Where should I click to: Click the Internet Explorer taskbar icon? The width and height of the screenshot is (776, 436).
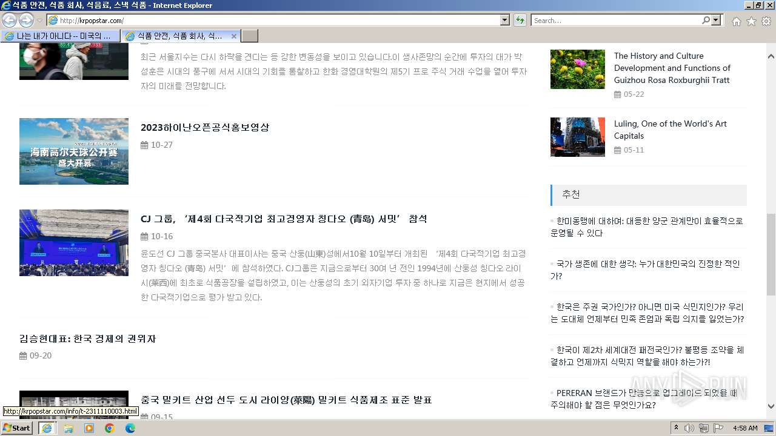coord(47,428)
